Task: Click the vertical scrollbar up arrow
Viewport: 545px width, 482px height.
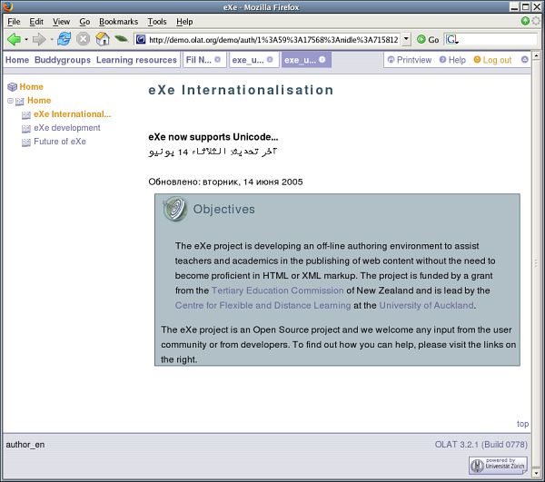Action: (x=536, y=55)
